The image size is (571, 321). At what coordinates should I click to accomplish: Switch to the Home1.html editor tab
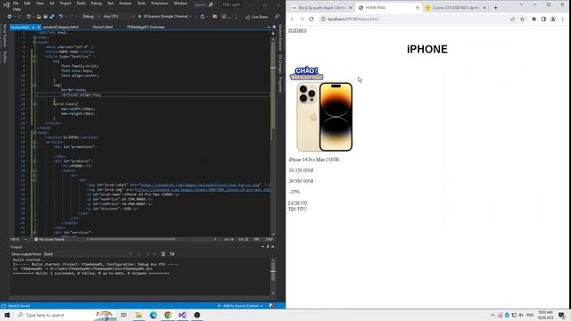click(x=103, y=27)
